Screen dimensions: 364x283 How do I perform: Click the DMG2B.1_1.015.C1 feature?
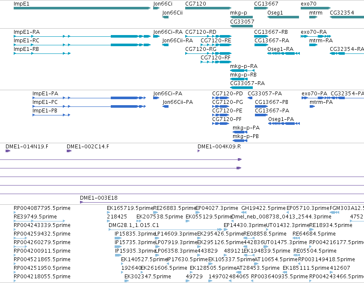(x=166, y=230)
